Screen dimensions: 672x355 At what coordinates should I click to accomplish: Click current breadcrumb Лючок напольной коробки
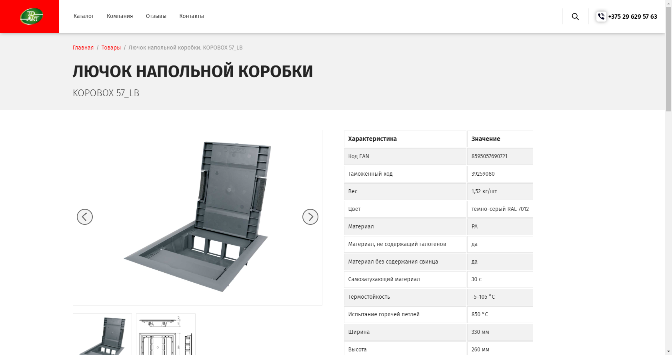186,48
